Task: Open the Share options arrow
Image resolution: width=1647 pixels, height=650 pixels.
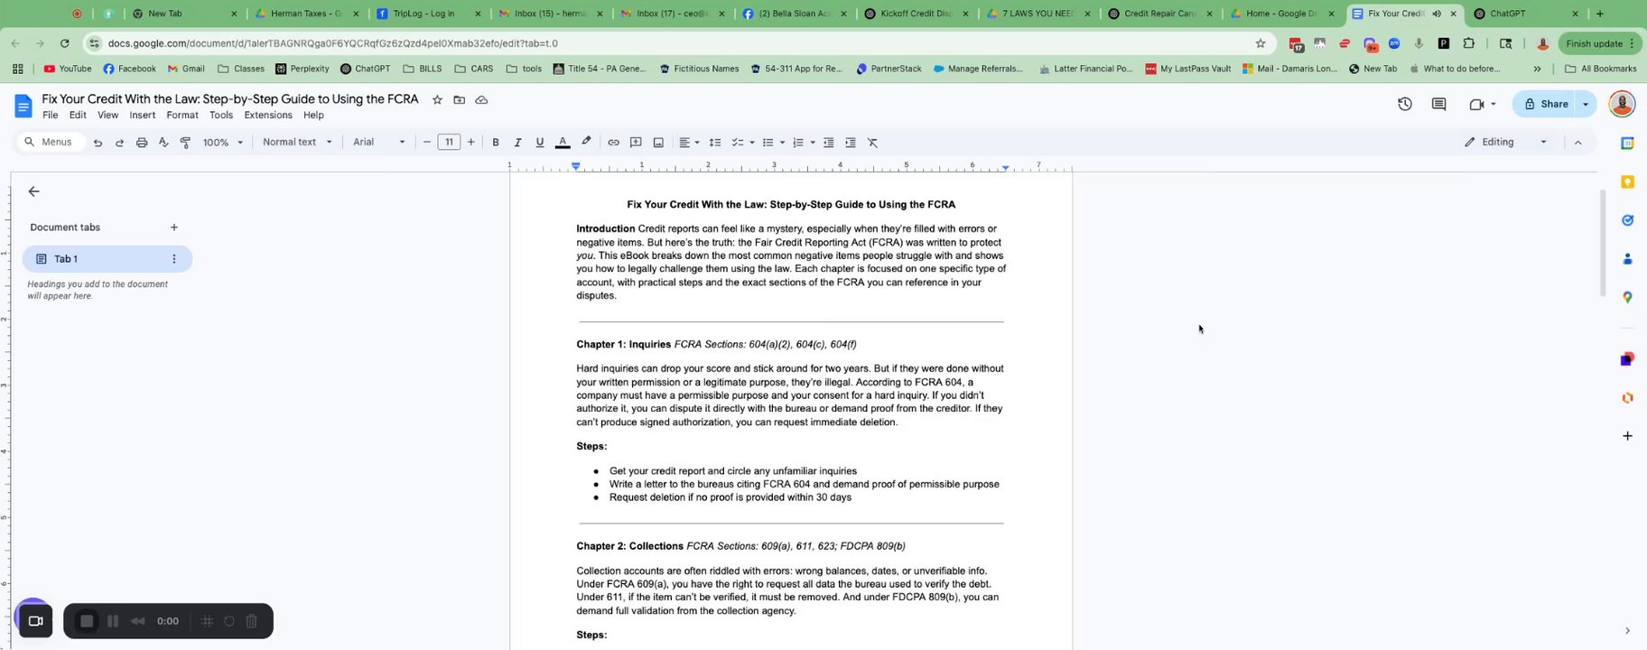Action: coord(1586,104)
